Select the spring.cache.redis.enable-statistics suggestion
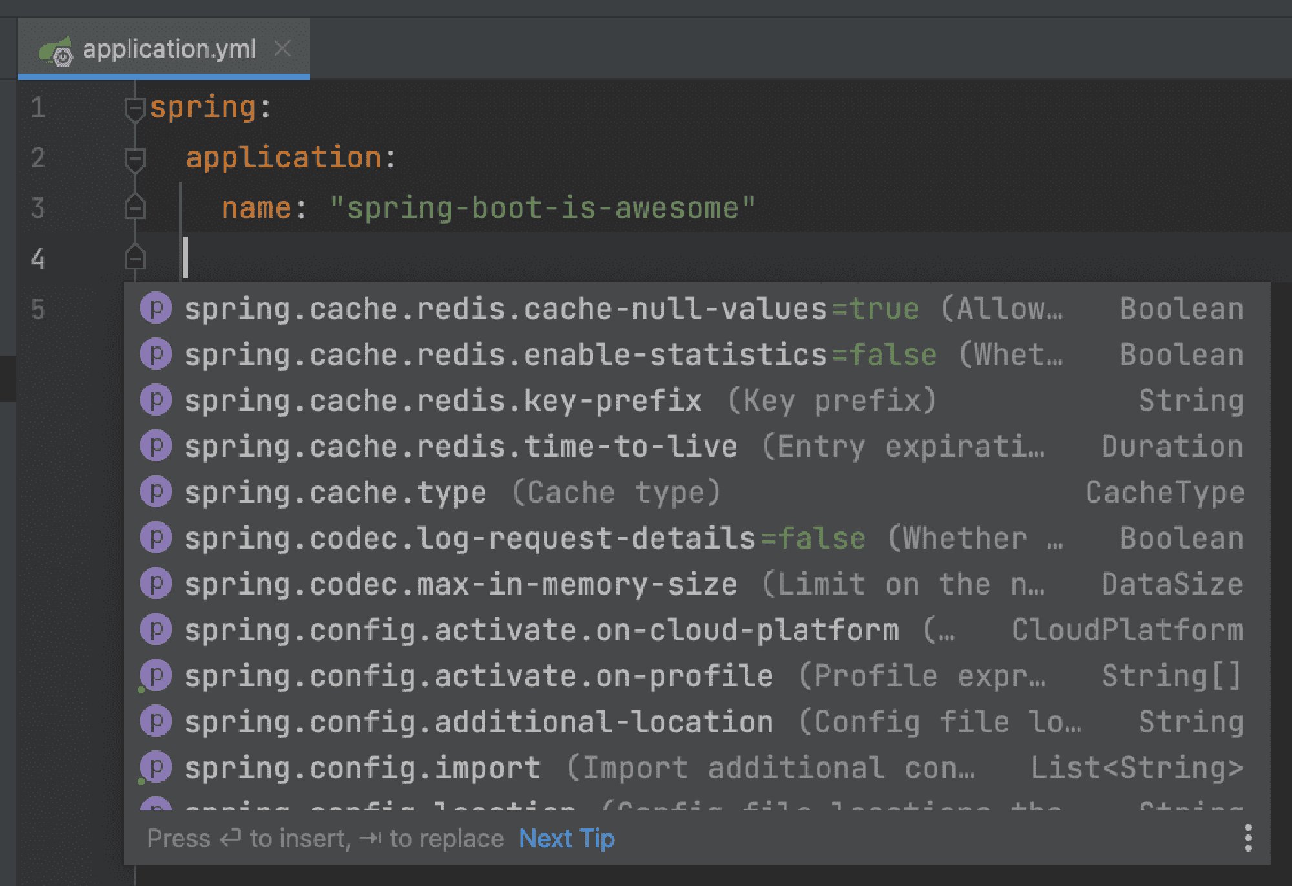Image resolution: width=1292 pixels, height=886 pixels. click(452, 354)
